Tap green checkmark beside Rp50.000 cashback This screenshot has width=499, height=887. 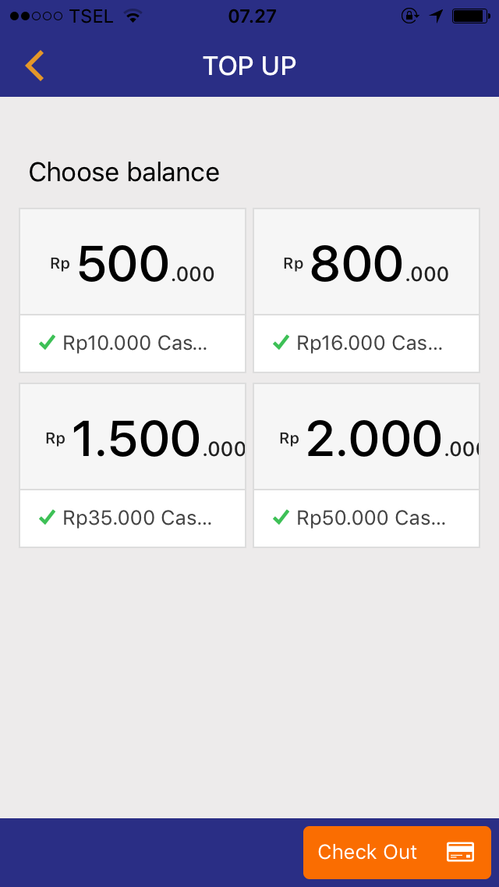(x=281, y=518)
